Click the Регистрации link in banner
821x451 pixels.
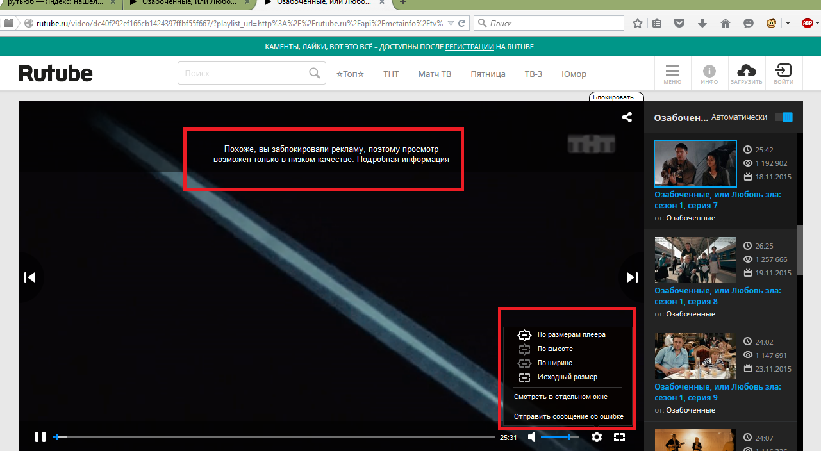point(469,47)
